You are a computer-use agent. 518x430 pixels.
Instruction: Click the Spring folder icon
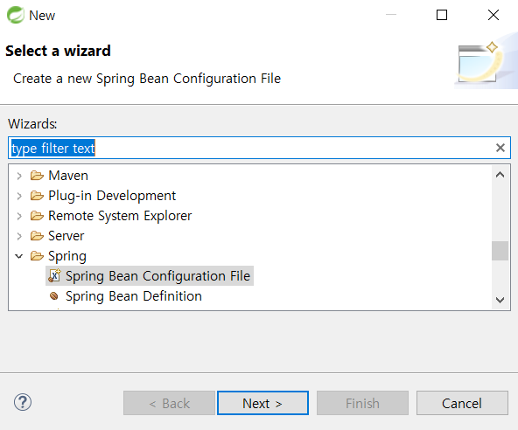tap(37, 256)
